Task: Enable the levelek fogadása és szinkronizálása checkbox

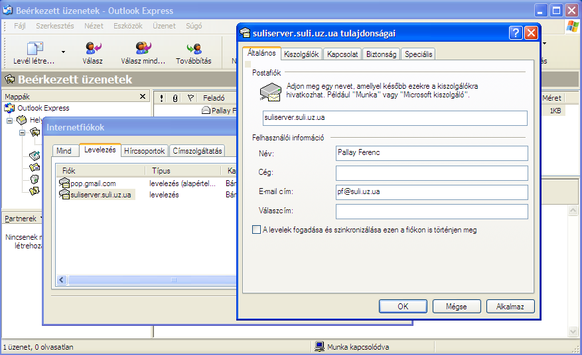Action: click(x=257, y=230)
